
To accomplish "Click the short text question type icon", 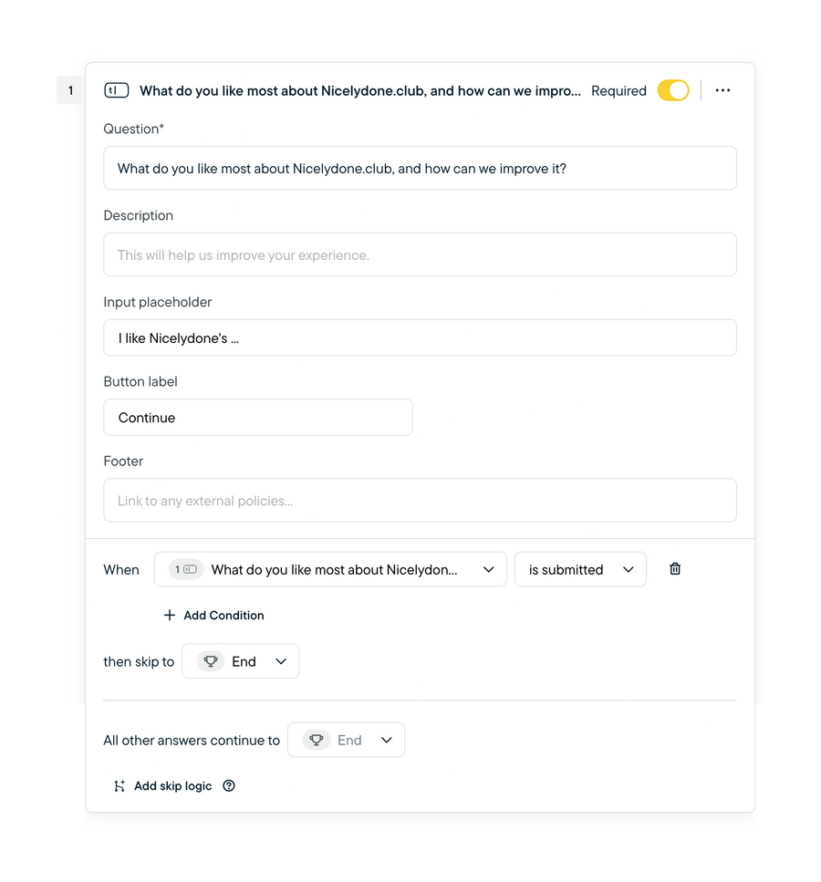I will [116, 90].
